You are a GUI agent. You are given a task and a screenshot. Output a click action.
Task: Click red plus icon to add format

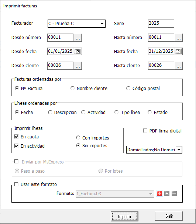tap(159, 193)
